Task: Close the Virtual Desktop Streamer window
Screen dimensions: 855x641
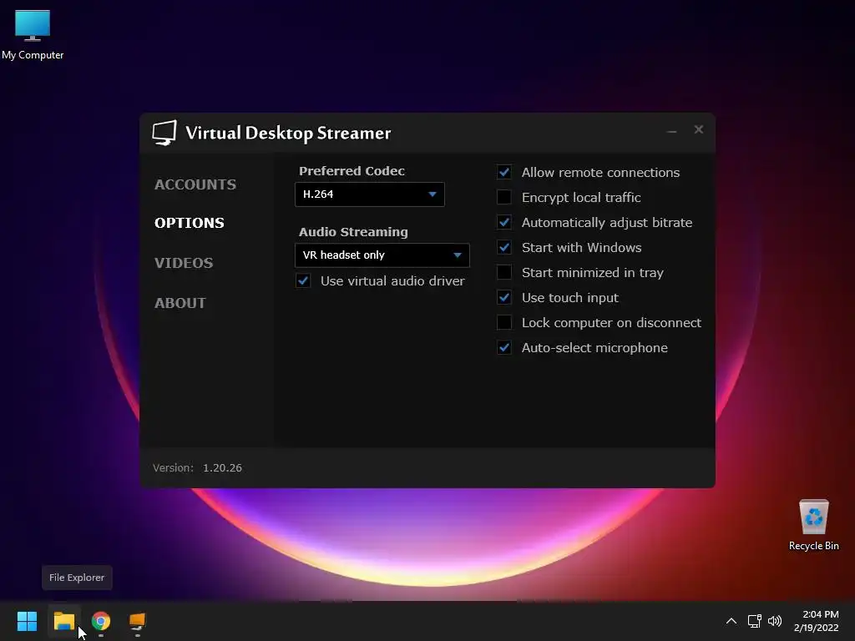Action: pyautogui.click(x=699, y=129)
